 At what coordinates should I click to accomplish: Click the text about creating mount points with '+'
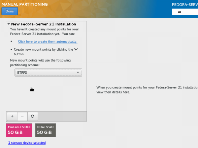(46, 52)
